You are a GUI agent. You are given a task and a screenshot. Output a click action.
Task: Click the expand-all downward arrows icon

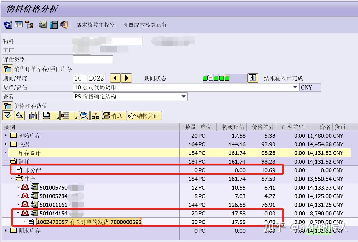(x=8, y=116)
